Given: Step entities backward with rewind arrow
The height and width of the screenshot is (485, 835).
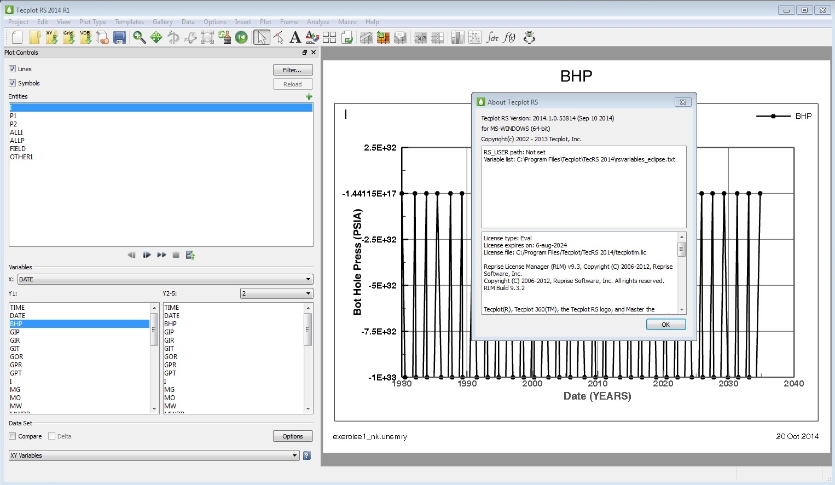Looking at the screenshot, I should coord(131,255).
